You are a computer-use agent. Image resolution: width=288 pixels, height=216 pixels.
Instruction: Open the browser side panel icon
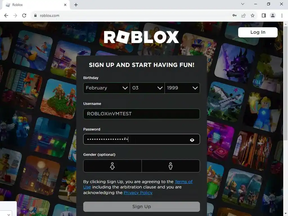pos(264,16)
